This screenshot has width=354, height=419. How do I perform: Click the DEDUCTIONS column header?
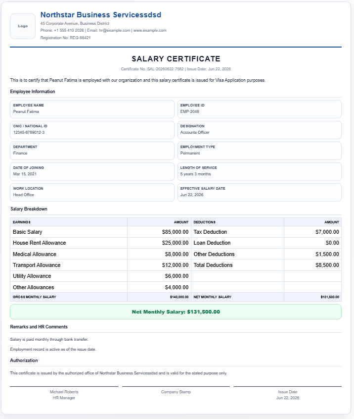(204, 222)
